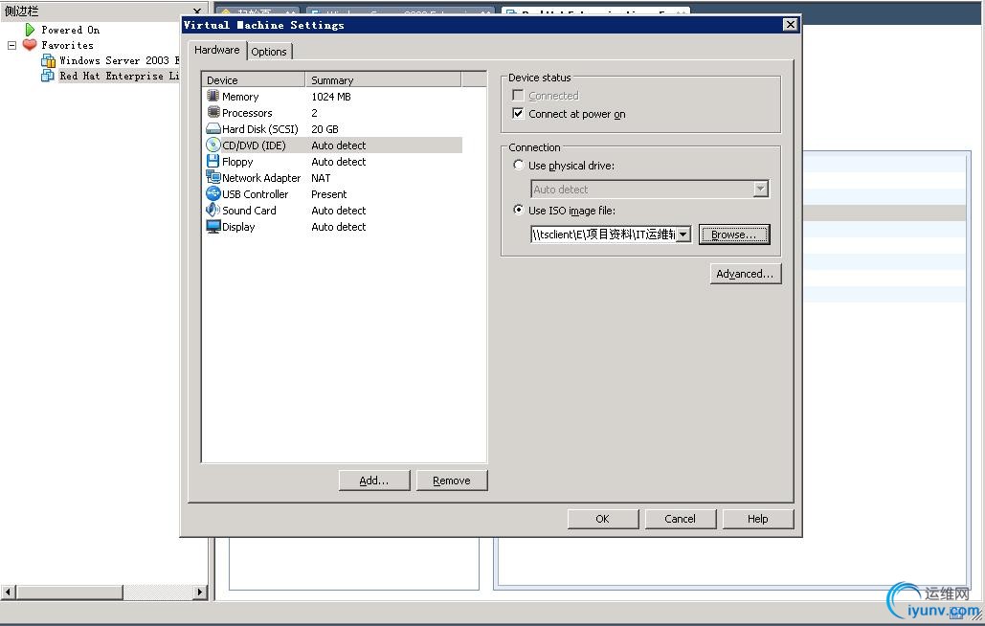Toggle the Connected checkbox
The height and width of the screenshot is (626, 985).
click(x=518, y=96)
